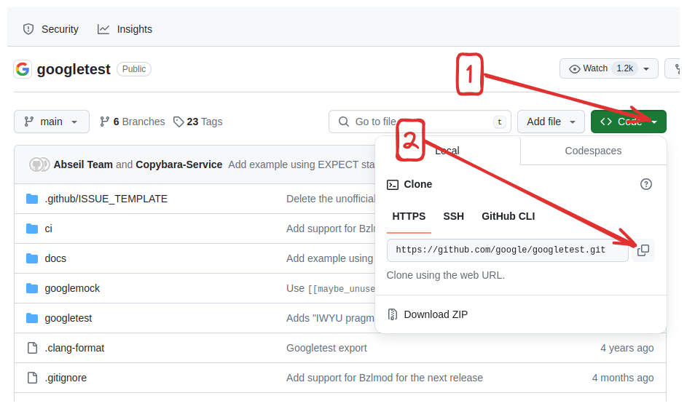Switch to the Codespaces tab

(593, 151)
